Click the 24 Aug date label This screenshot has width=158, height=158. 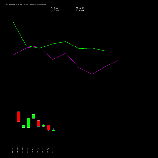coord(17,150)
